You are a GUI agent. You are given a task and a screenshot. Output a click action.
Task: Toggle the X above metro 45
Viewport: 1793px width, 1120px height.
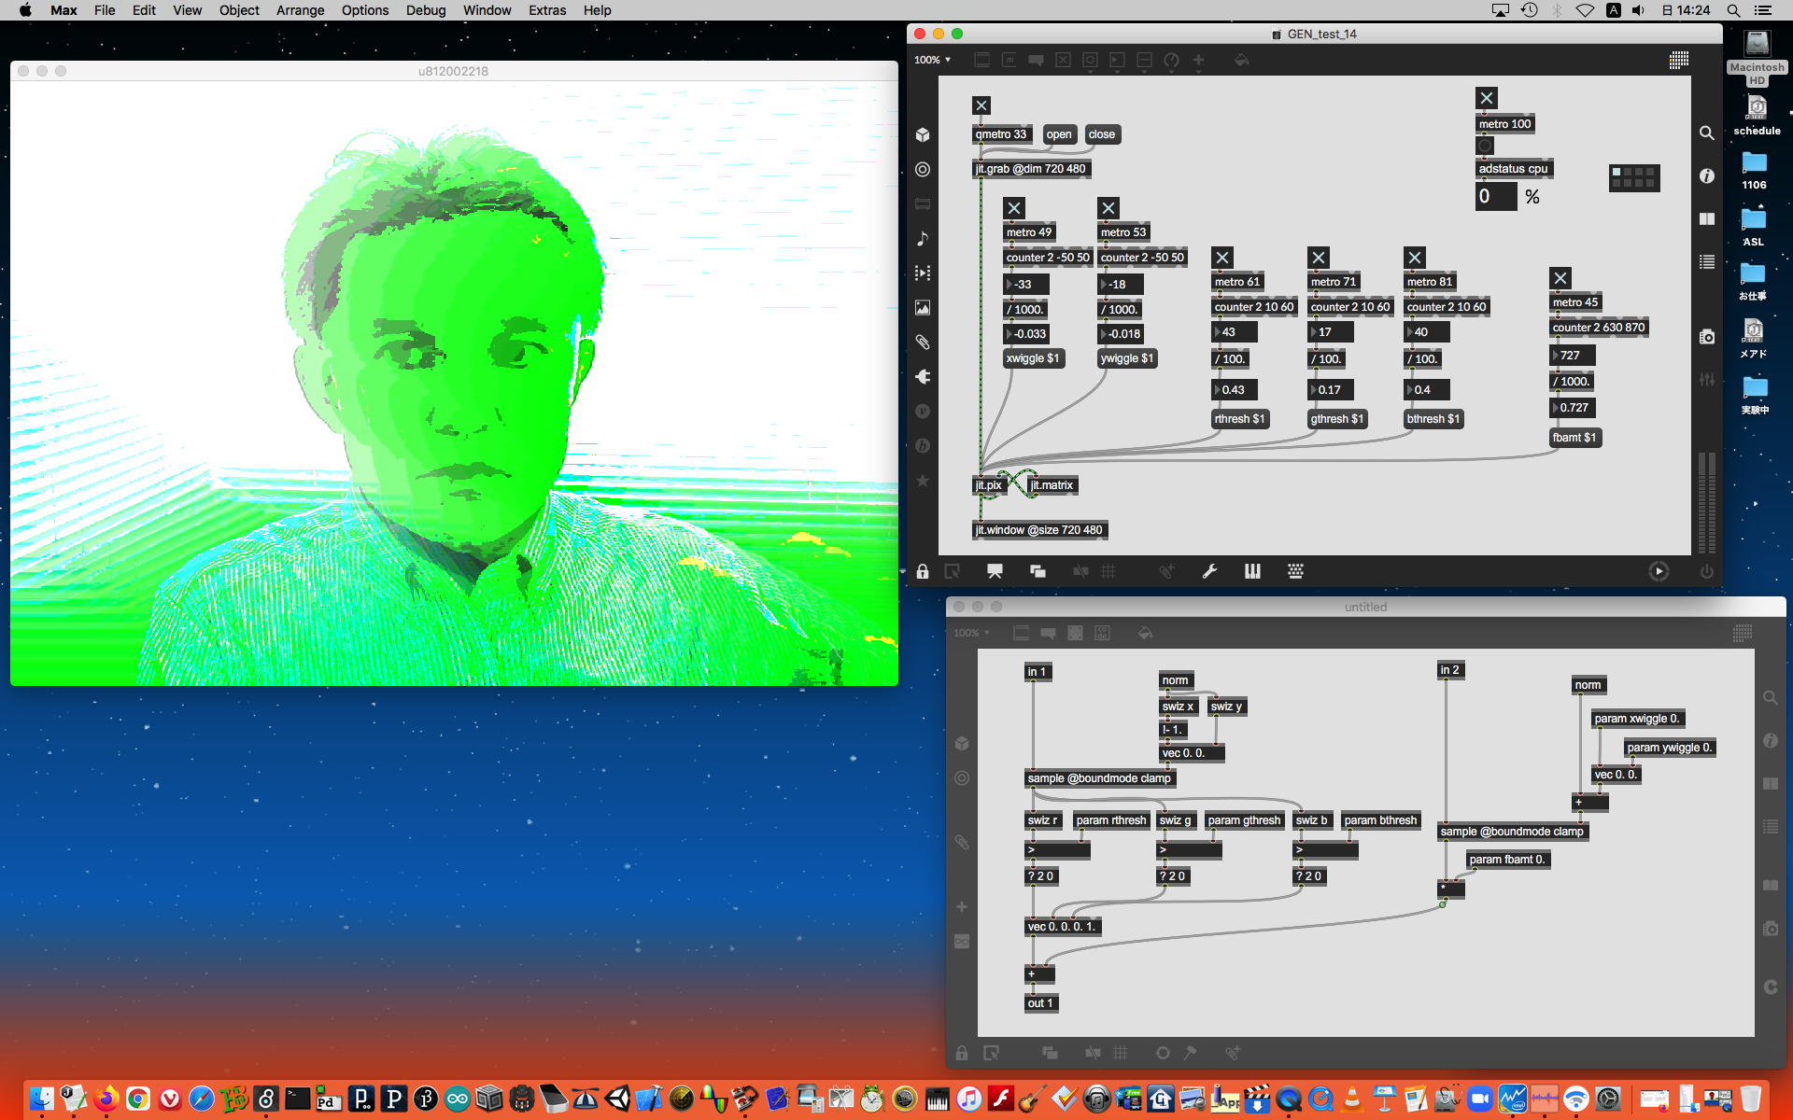coord(1560,278)
